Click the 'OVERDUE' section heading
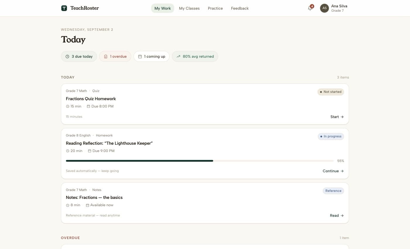 70,238
